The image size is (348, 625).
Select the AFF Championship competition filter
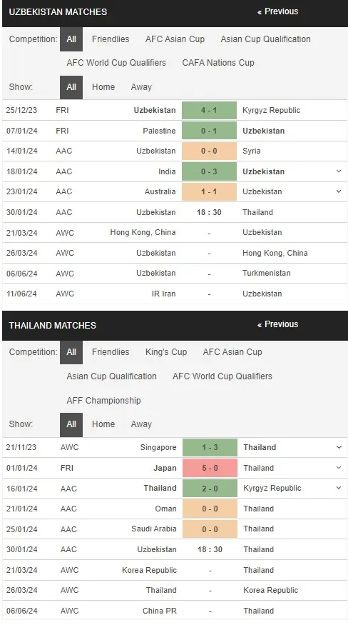click(103, 401)
